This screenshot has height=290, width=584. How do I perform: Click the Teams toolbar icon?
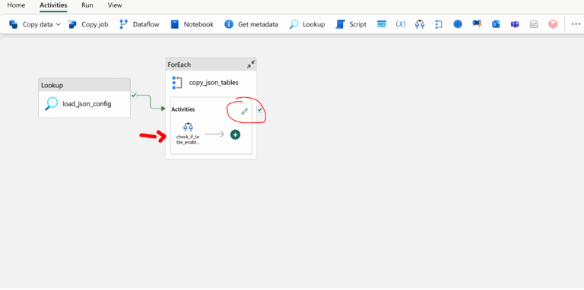pyautogui.click(x=515, y=24)
